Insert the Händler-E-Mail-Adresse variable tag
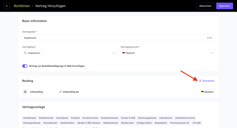The width and height of the screenshot is (237, 128). coord(89,123)
